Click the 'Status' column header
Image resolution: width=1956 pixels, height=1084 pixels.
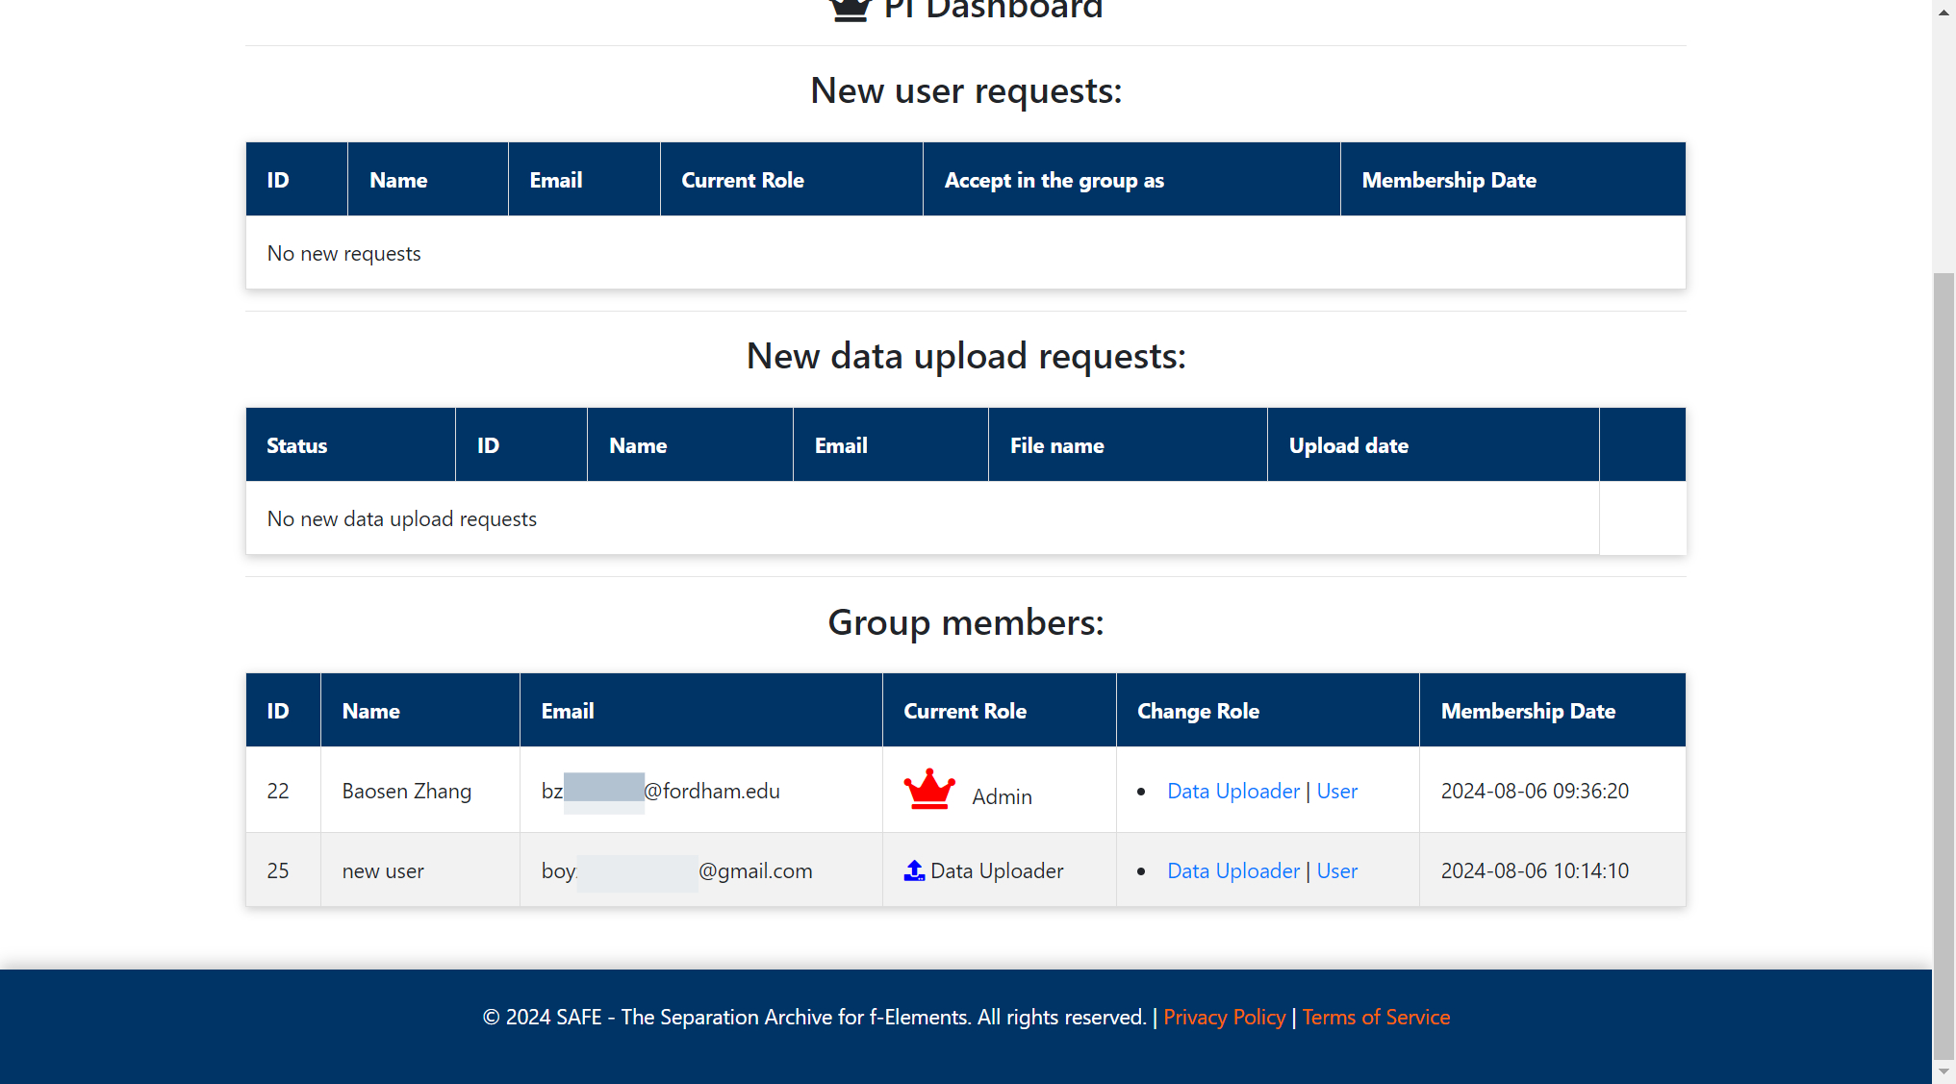350,445
